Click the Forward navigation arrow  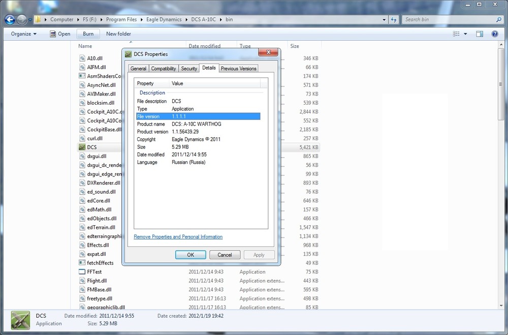(x=22, y=20)
